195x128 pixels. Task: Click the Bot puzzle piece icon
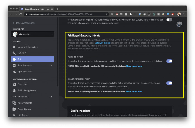click(x=14, y=59)
